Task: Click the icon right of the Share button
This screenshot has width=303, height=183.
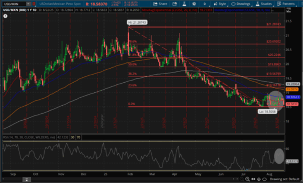Action: pyautogui.click(x=175, y=4)
